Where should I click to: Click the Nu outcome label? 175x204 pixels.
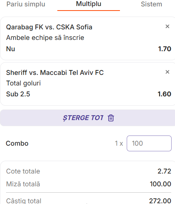click(11, 49)
